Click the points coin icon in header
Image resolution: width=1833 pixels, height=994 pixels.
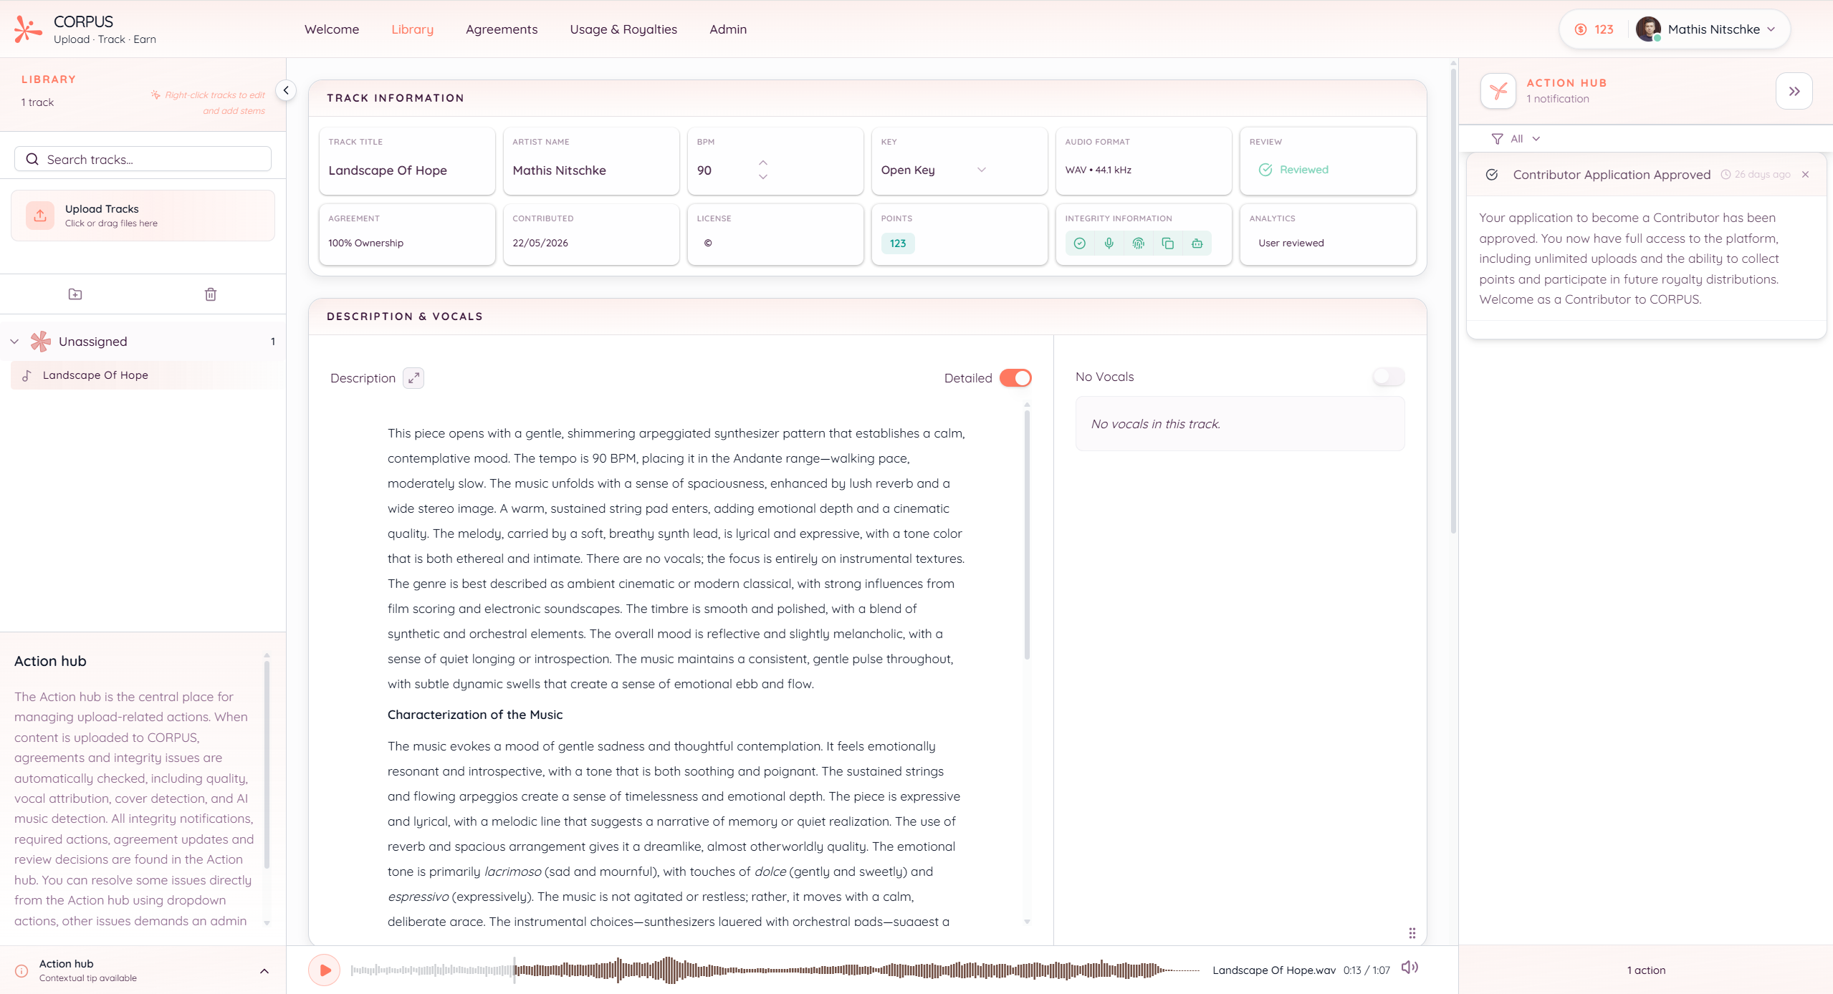click(1581, 29)
